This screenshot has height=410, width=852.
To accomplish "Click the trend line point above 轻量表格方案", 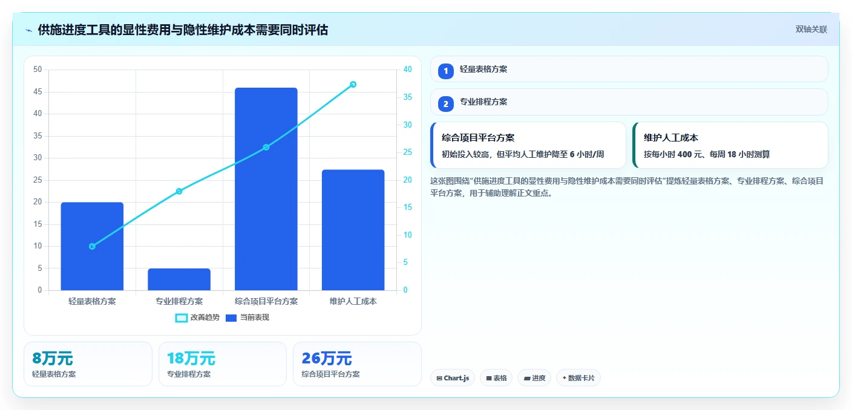I will (x=92, y=246).
